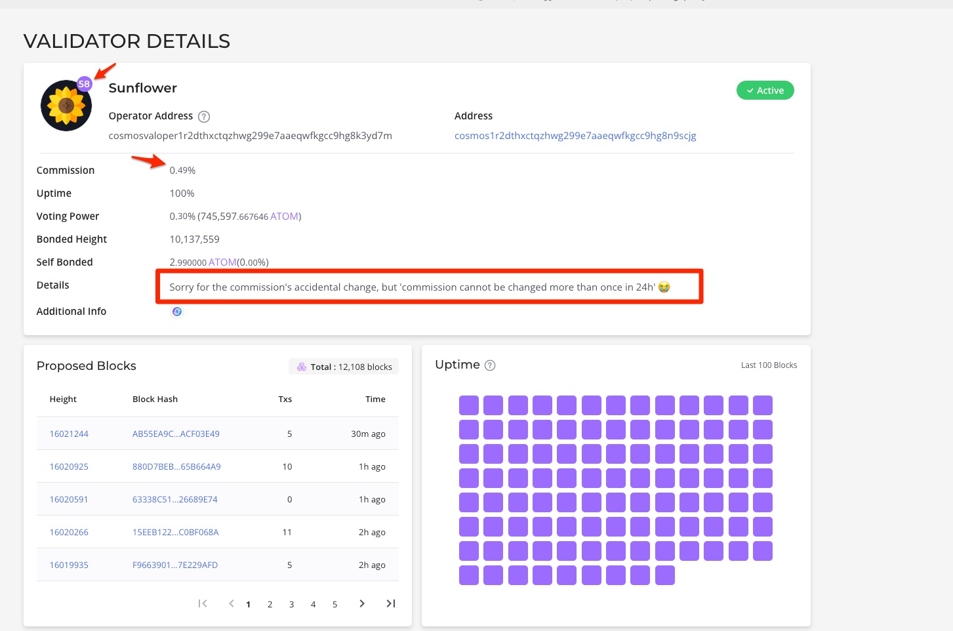View block hash AB55EA9C...ACF03E49
The image size is (953, 631).
pyautogui.click(x=176, y=434)
